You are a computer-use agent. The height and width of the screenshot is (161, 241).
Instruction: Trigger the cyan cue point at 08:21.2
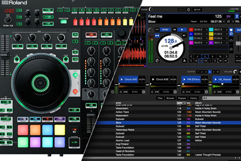211,30
